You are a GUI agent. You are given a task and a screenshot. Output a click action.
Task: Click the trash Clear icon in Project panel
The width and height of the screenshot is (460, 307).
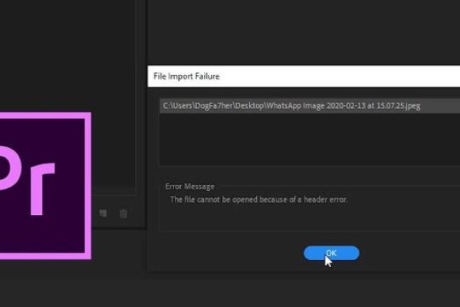click(123, 214)
